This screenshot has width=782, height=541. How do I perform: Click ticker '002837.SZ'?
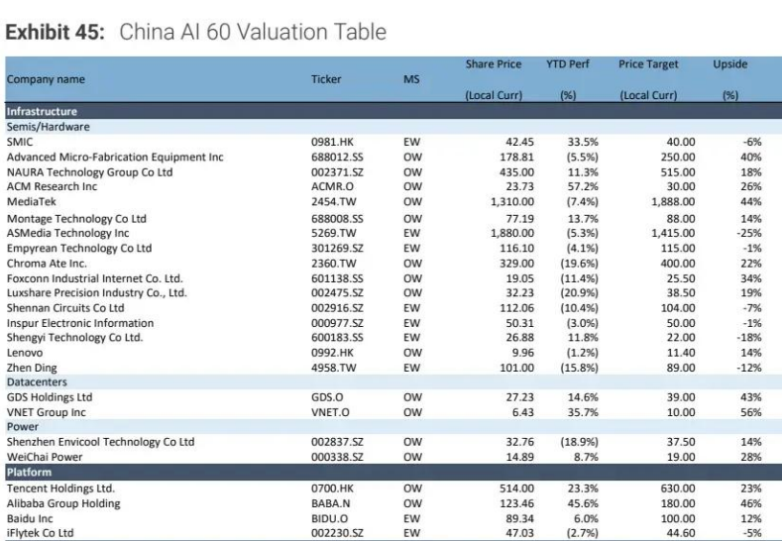pyautogui.click(x=337, y=442)
